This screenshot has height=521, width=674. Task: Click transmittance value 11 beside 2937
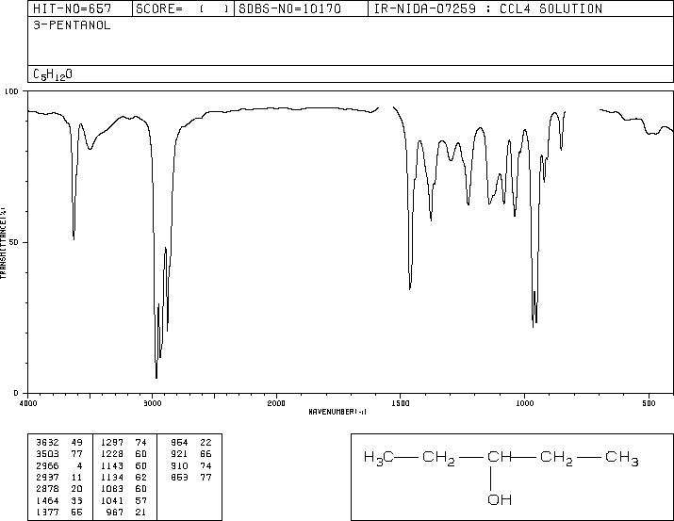click(76, 478)
